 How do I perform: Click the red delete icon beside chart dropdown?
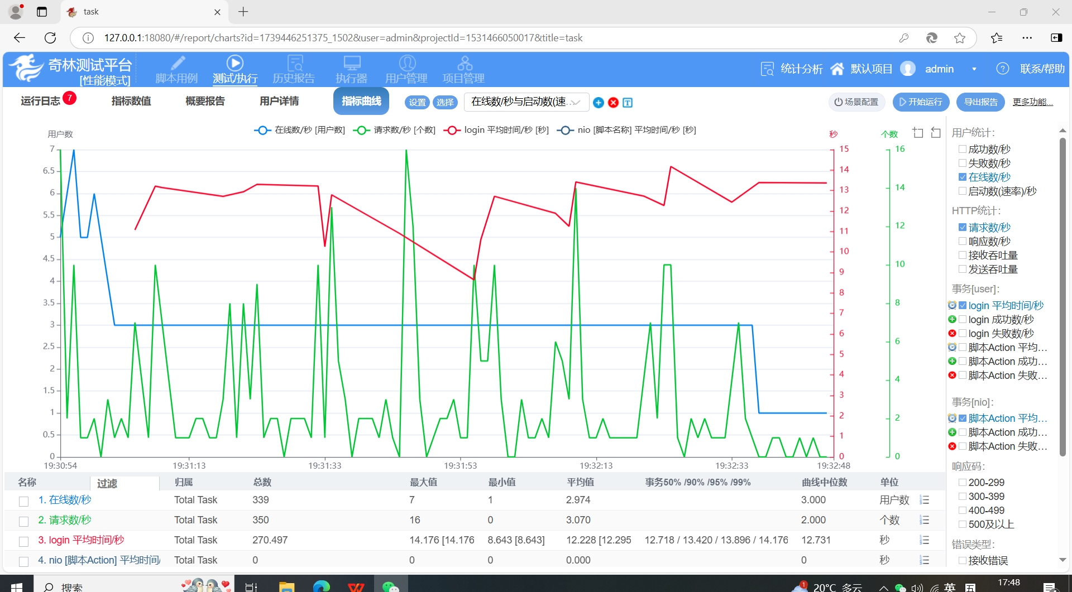pos(613,103)
